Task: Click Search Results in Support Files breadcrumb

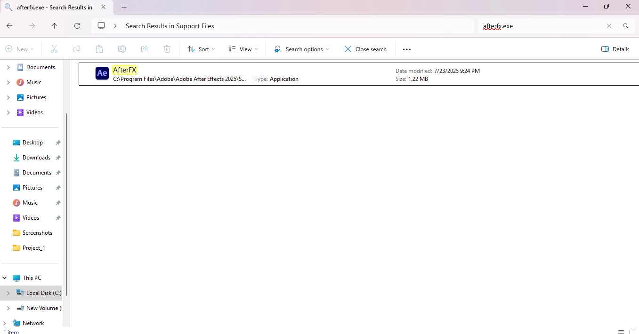Action: (x=170, y=26)
